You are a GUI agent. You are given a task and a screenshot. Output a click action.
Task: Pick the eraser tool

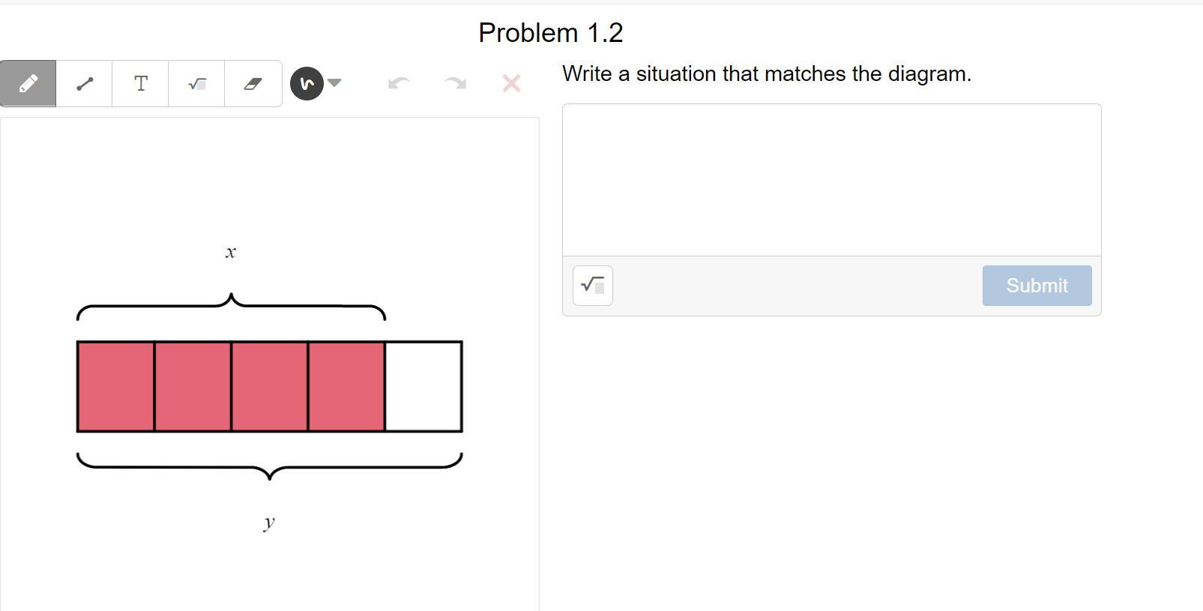[253, 83]
